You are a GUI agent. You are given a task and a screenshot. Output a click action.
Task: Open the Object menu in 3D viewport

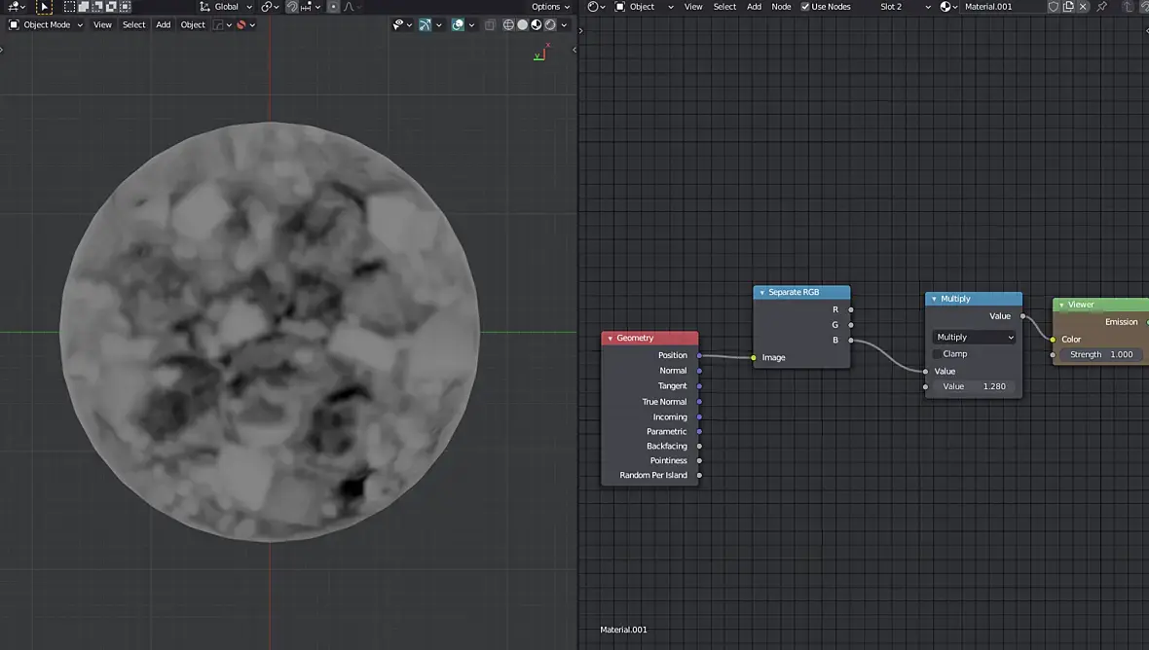point(193,24)
